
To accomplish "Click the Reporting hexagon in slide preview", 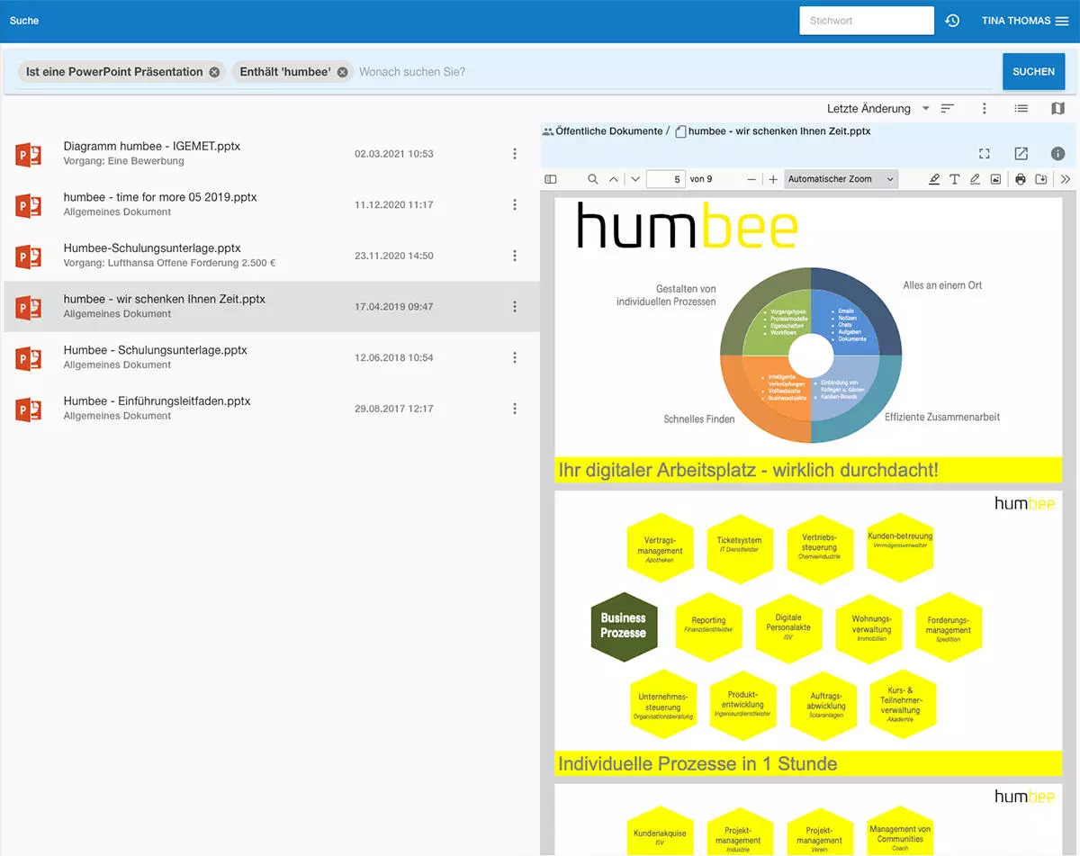I will coord(708,626).
